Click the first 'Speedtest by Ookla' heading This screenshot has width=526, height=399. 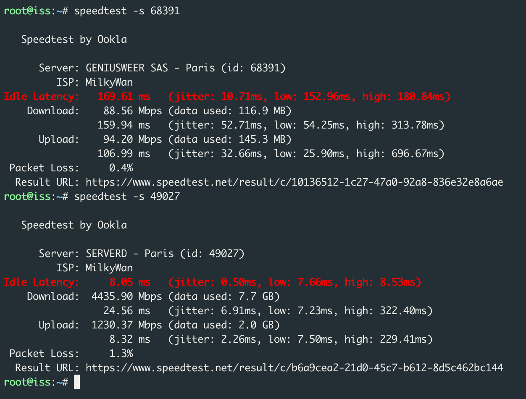pyautogui.click(x=74, y=39)
